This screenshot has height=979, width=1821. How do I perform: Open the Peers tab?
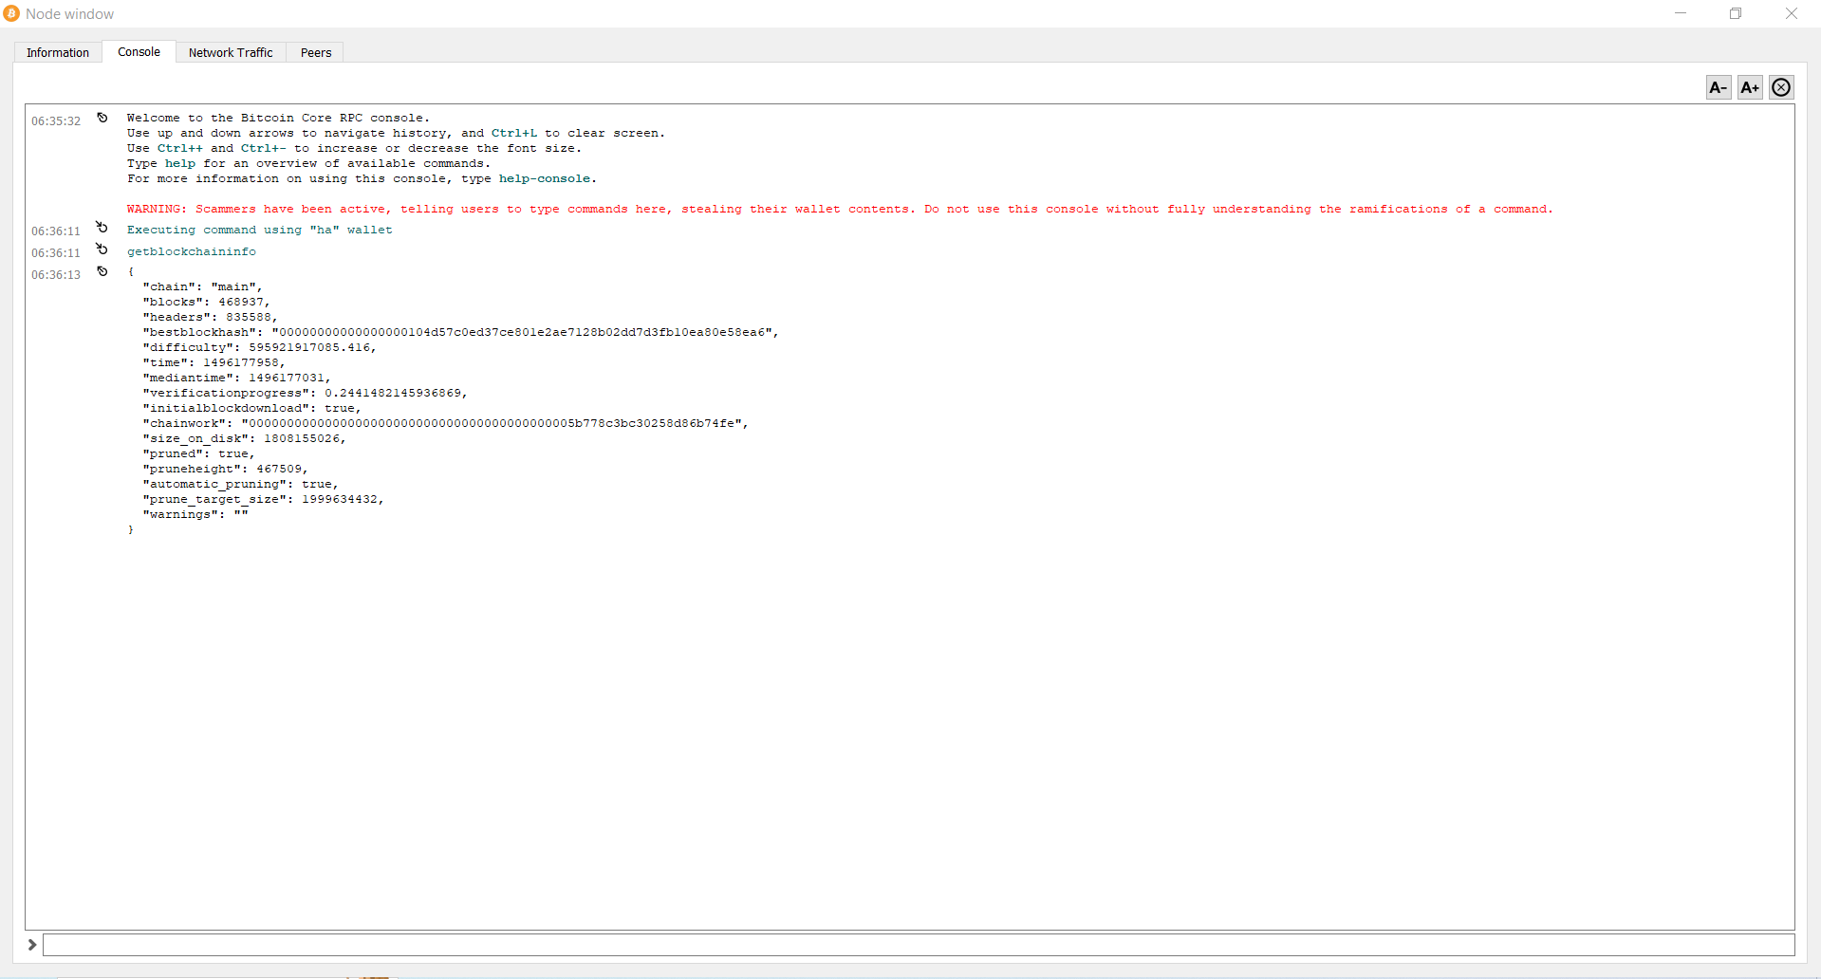[x=316, y=52]
